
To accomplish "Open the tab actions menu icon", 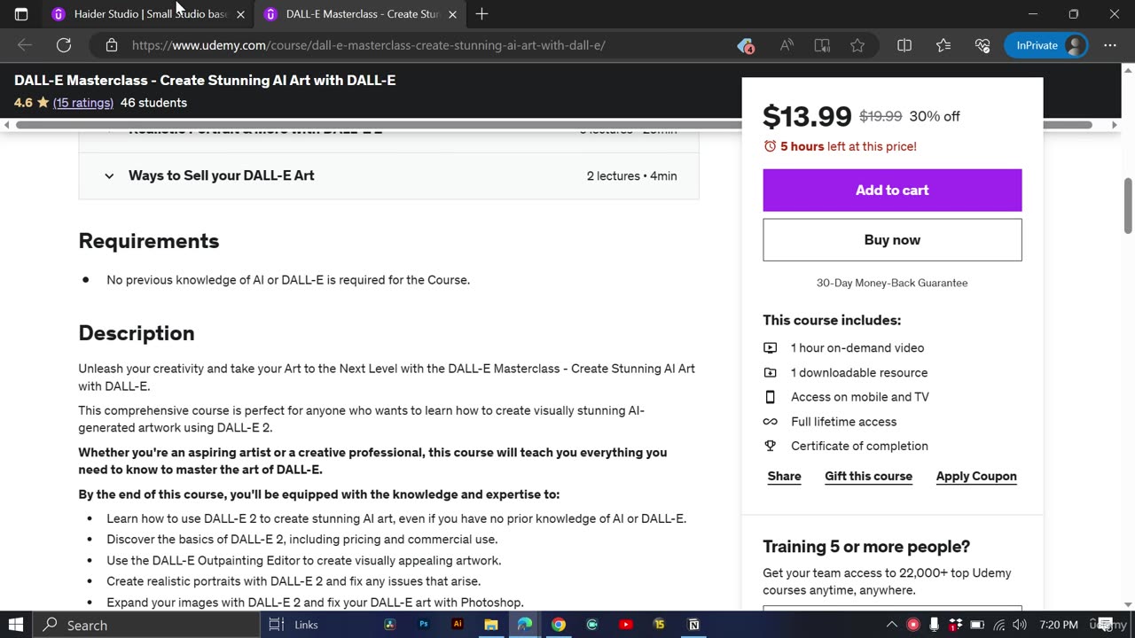I will [x=21, y=14].
